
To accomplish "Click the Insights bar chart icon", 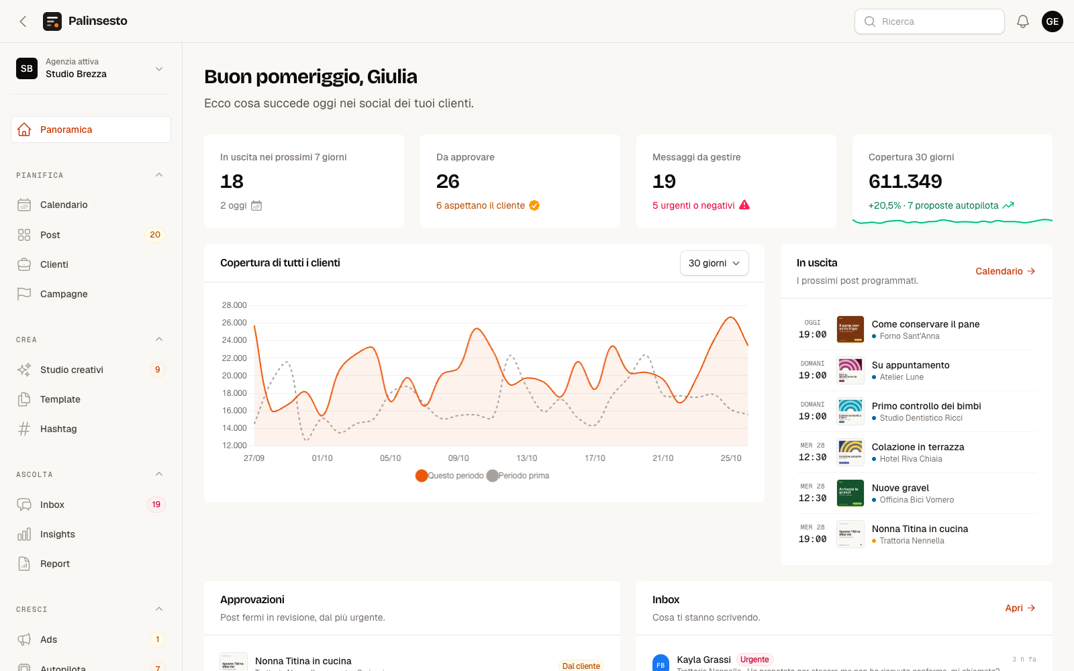I will coord(24,534).
